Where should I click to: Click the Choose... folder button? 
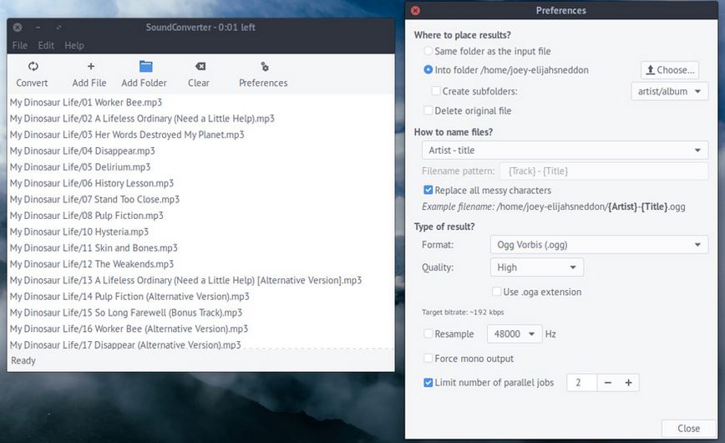[669, 70]
